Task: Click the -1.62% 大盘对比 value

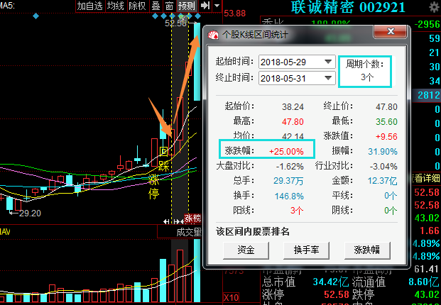Action: coord(290,167)
